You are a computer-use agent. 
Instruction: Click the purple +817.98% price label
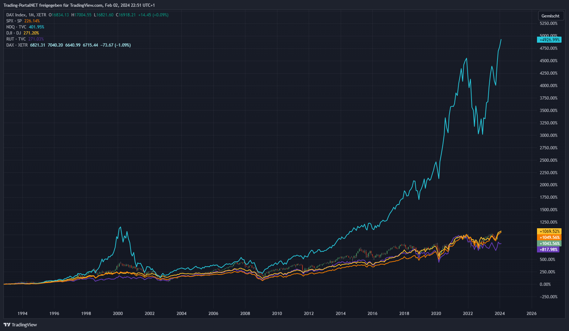tap(548, 250)
